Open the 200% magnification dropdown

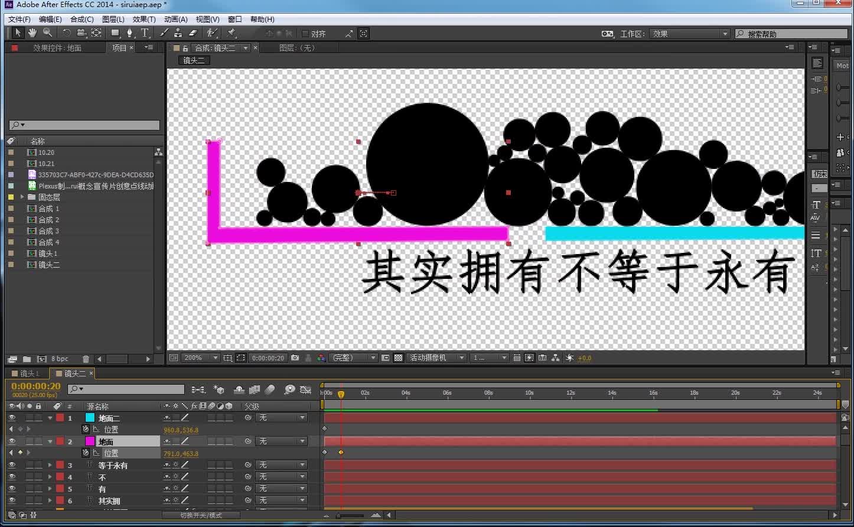(200, 357)
